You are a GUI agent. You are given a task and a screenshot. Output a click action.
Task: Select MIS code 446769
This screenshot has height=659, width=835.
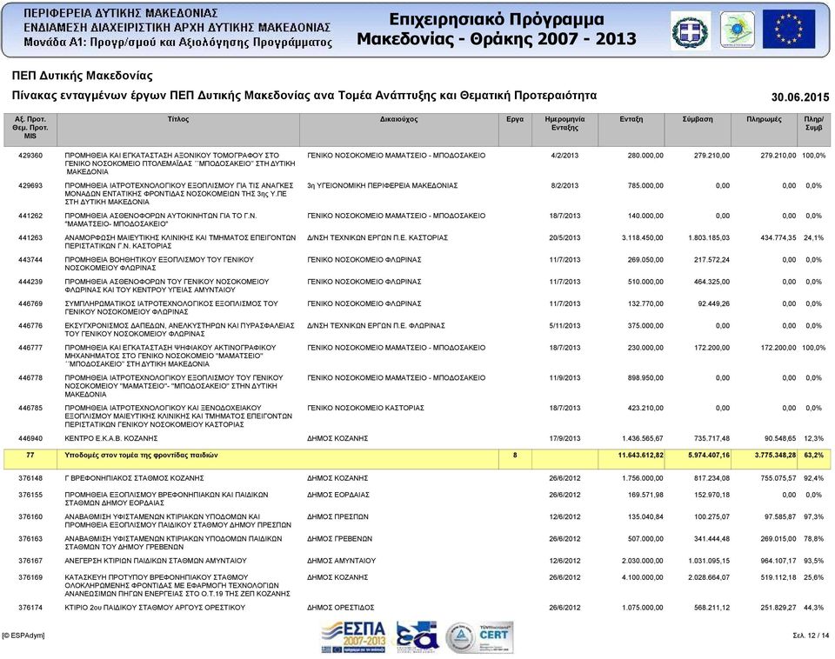coord(30,303)
